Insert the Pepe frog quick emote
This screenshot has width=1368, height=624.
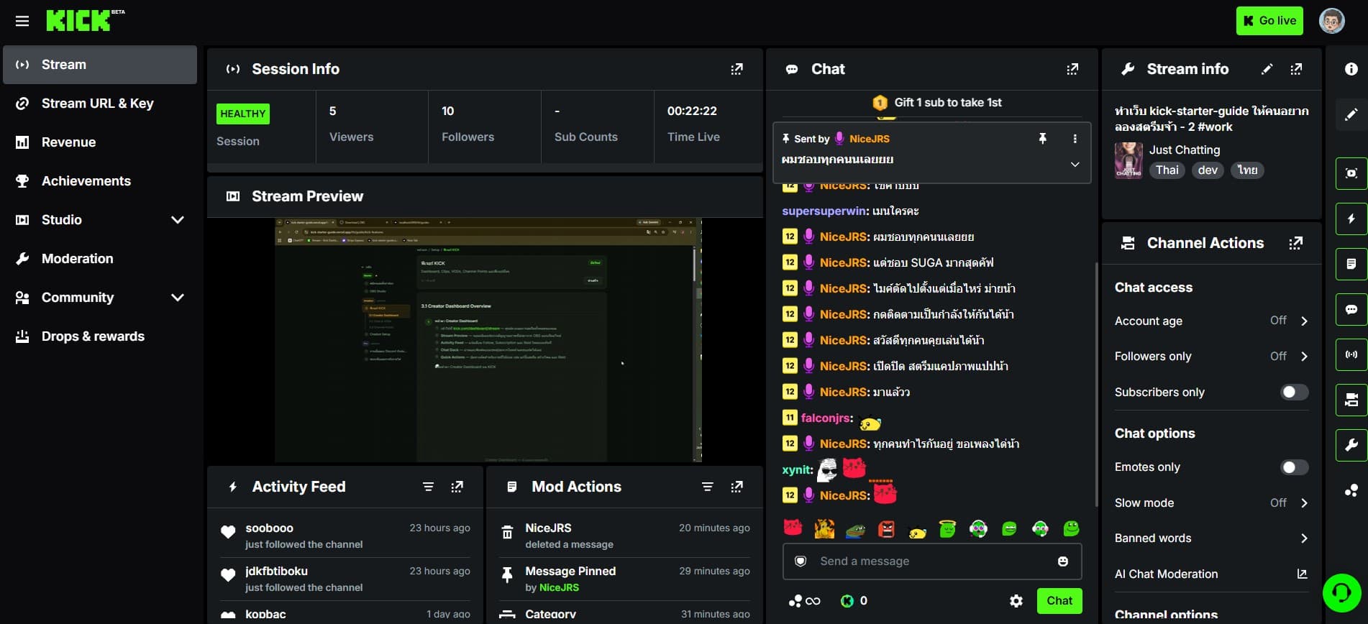click(855, 531)
